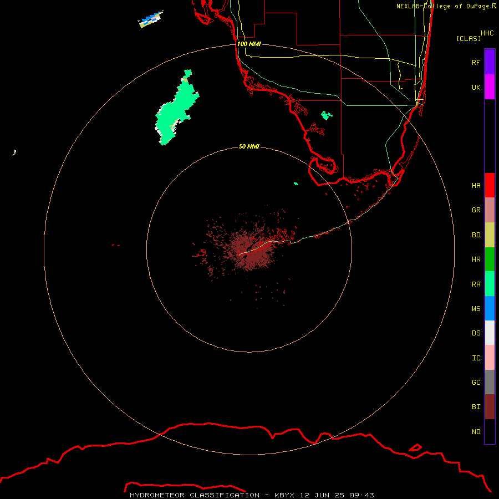Viewport: 499px width, 499px height.
Task: Click the tiny green echo inside the 50 NMI ring
Action: pyautogui.click(x=296, y=184)
